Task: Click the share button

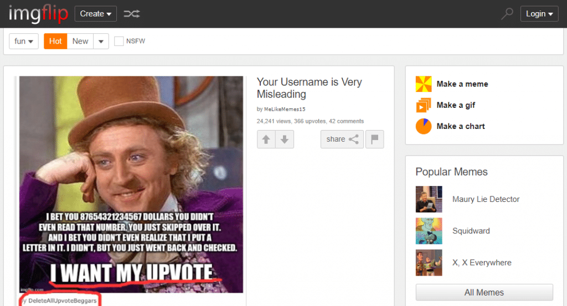Action: (342, 139)
